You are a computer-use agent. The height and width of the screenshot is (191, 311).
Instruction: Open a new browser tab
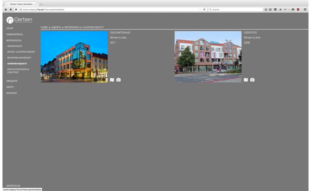coord(41,4)
